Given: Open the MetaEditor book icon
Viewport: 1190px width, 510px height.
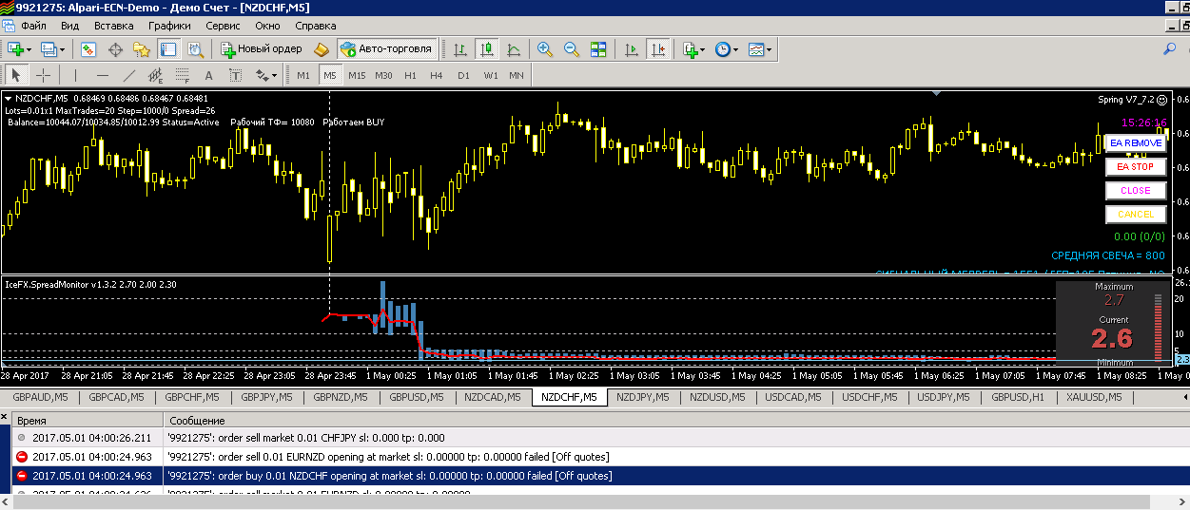Looking at the screenshot, I should click(x=321, y=48).
